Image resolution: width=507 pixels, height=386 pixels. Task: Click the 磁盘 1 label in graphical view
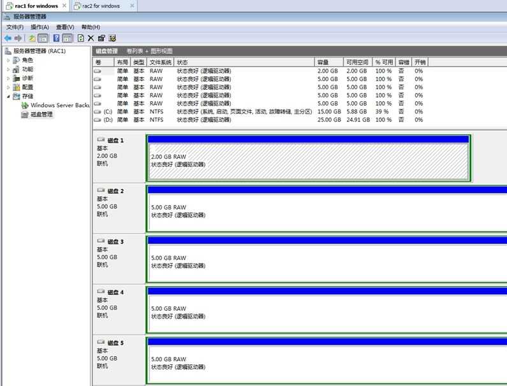(115, 141)
